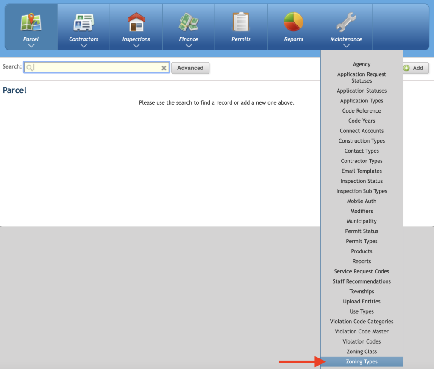
Task: Select Violation Code Categories menu item
Action: (x=362, y=322)
